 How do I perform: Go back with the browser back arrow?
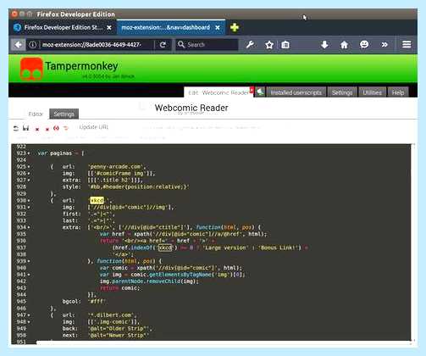(18, 45)
